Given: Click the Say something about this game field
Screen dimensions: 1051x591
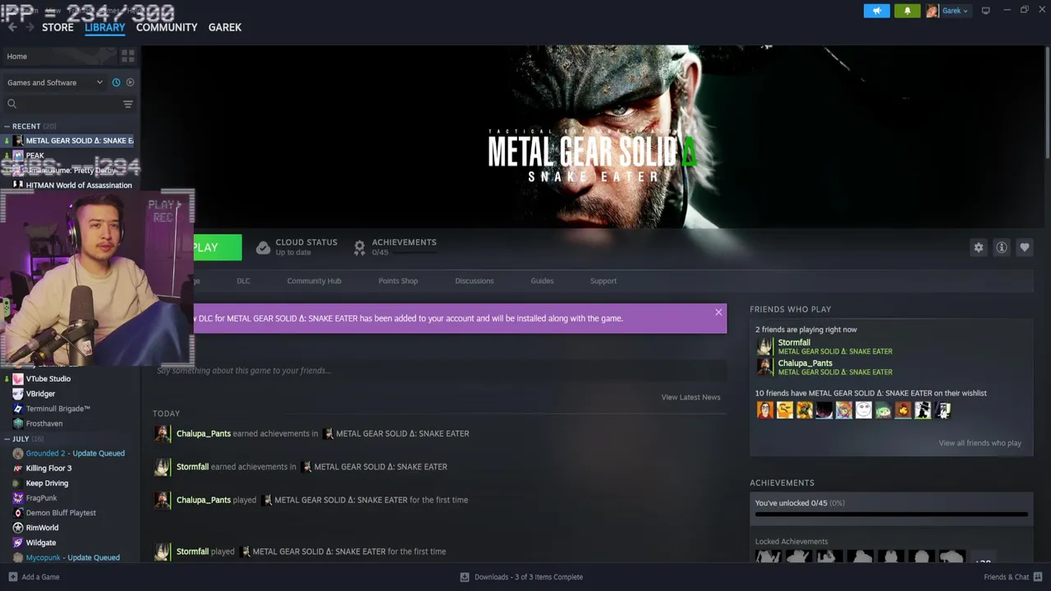Looking at the screenshot, I should click(x=439, y=370).
